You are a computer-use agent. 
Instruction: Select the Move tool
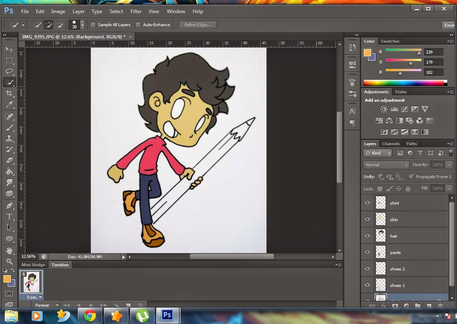[x=9, y=49]
